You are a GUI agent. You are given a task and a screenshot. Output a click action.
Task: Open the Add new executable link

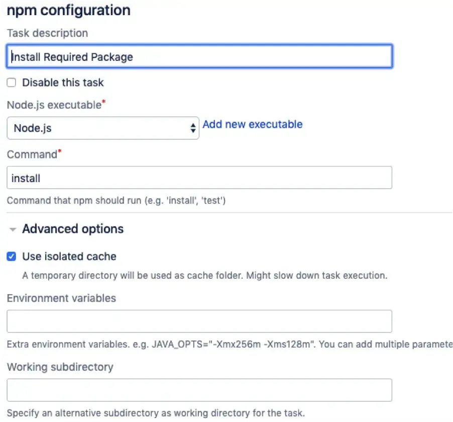pos(252,124)
